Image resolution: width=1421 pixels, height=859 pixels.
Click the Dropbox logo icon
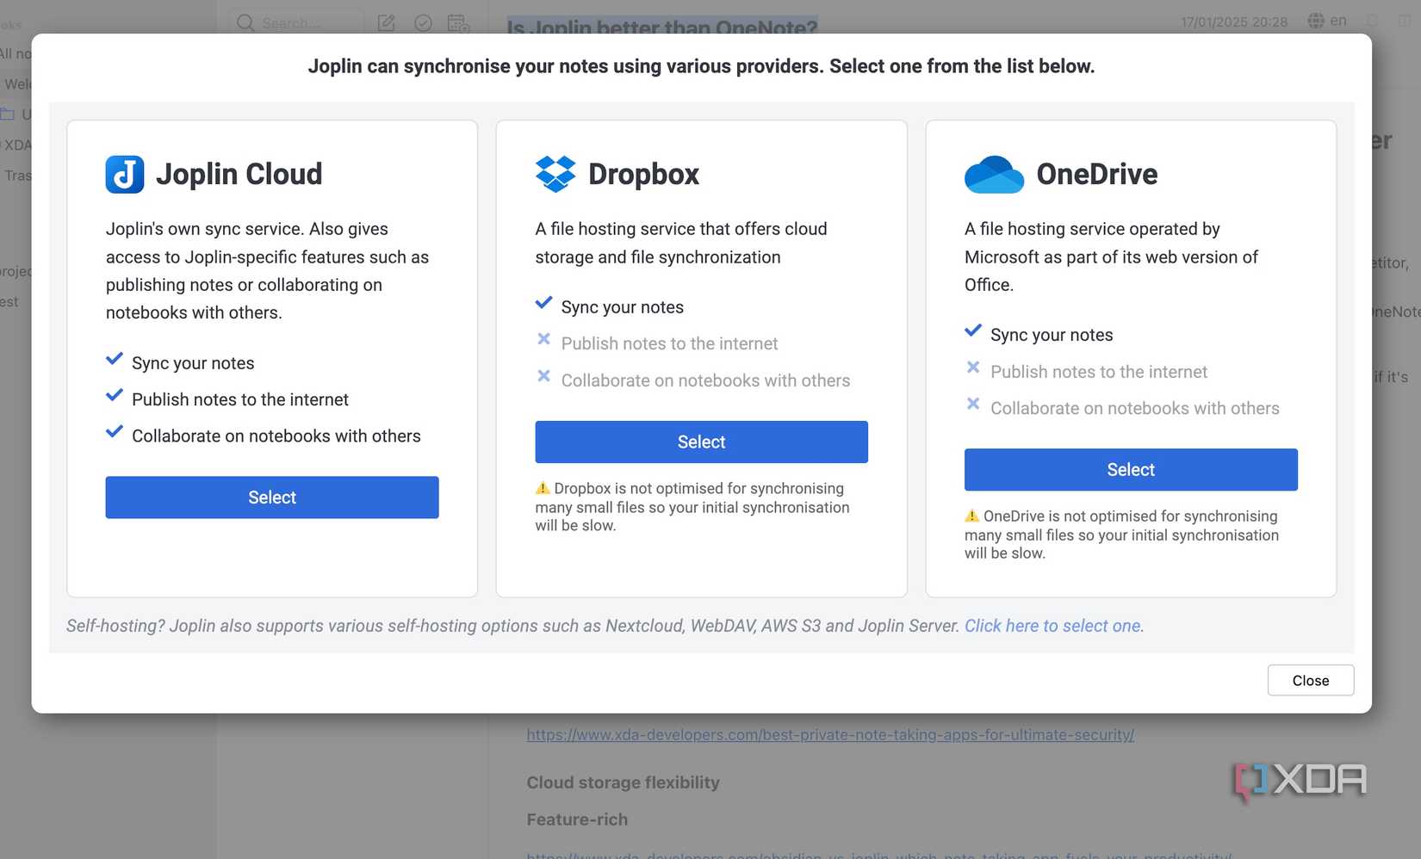point(555,173)
